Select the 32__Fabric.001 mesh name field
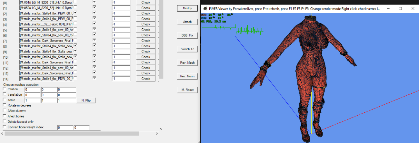This screenshot has height=143, width=419. 46,24
